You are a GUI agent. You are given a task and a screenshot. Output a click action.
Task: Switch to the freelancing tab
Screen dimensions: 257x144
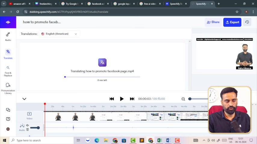pos(46,4)
